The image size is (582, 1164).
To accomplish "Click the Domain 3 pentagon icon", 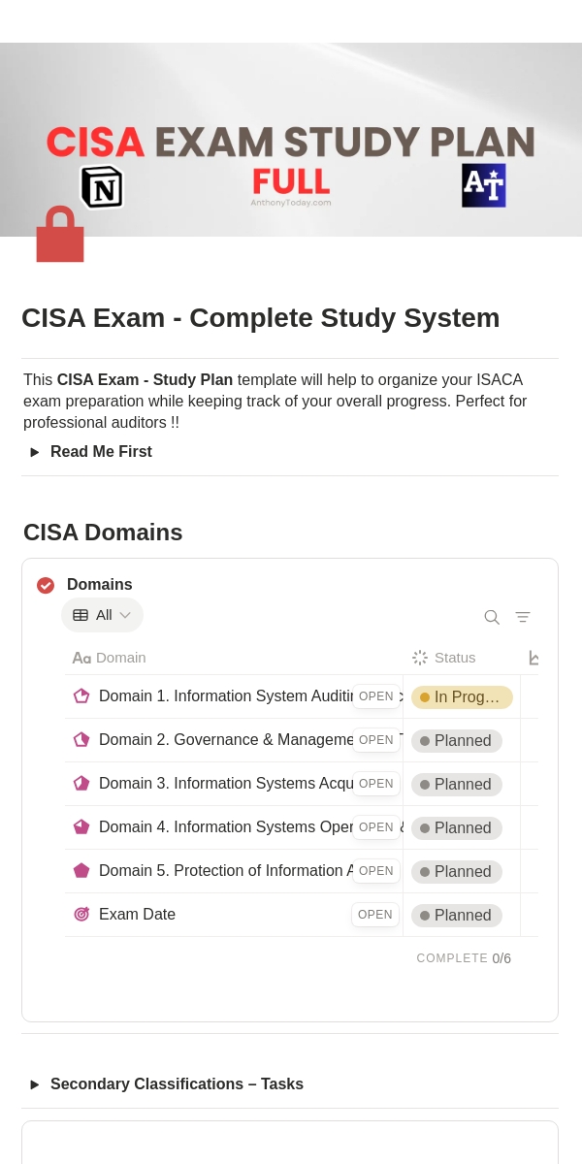I will [81, 783].
